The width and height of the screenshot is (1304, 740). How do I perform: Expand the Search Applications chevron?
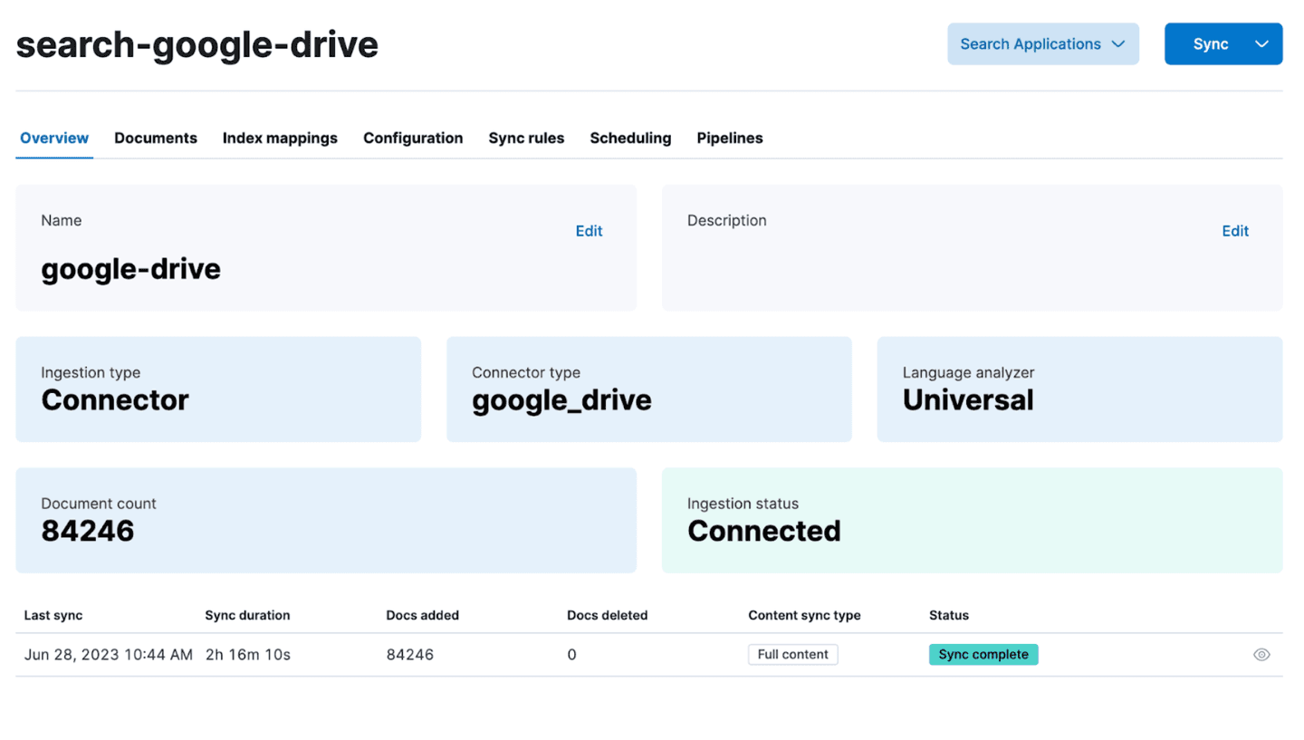click(1119, 43)
